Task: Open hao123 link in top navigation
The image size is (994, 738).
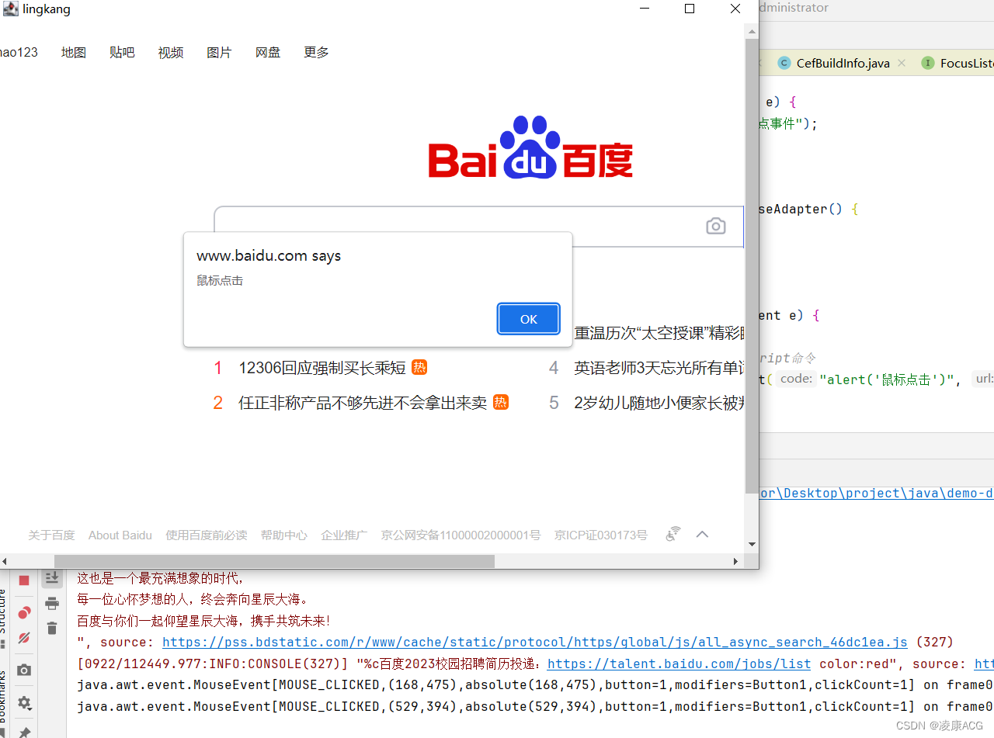Action: click(19, 52)
